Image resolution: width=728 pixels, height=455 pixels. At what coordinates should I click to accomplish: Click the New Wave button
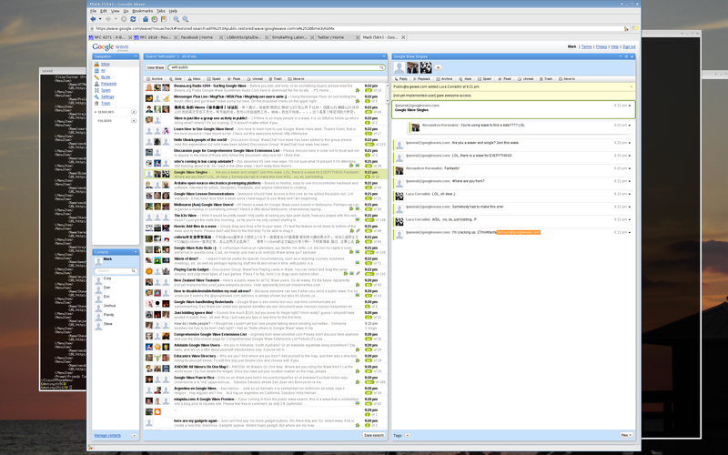155,67
